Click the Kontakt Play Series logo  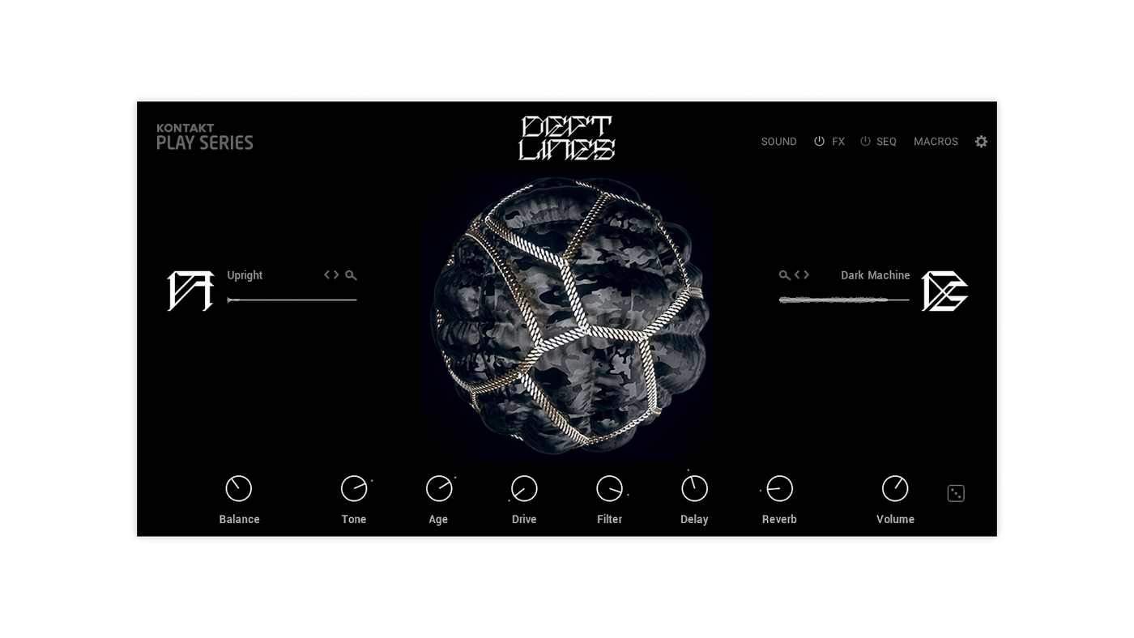(205, 137)
